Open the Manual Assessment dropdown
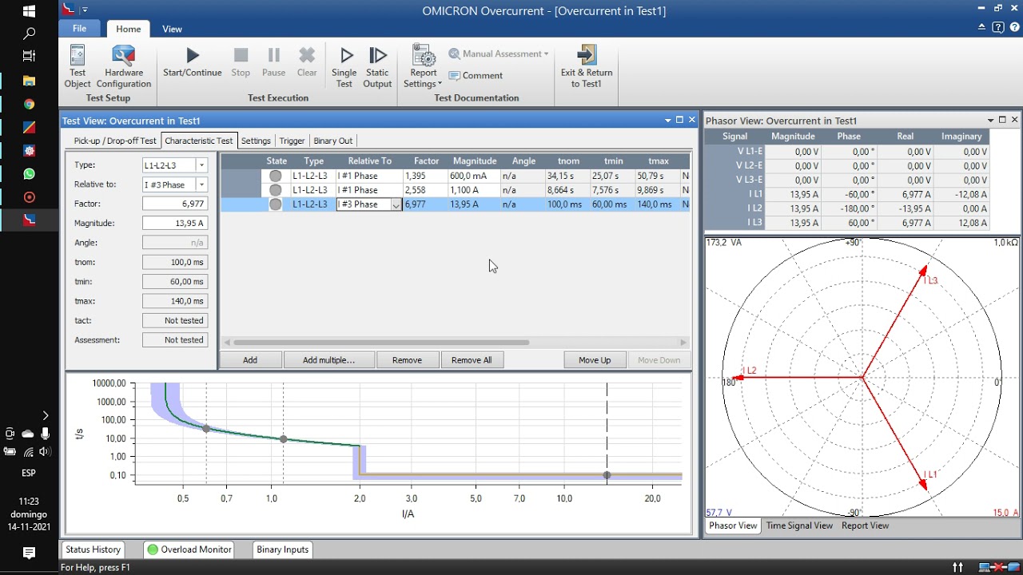Screen dimensions: 1023x575 [499, 54]
